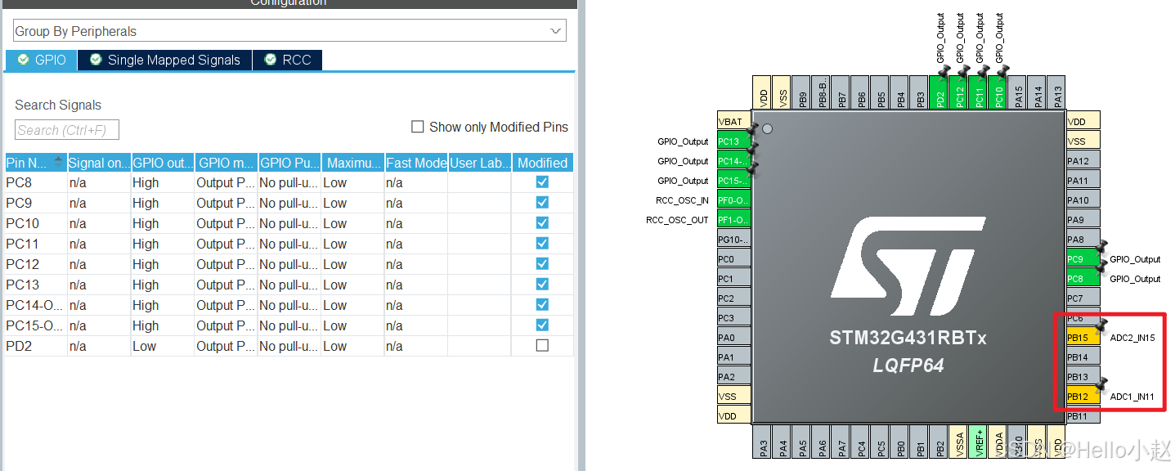Click the PC11 pin on the chip
This screenshot has height=471, width=1175.
point(979,92)
